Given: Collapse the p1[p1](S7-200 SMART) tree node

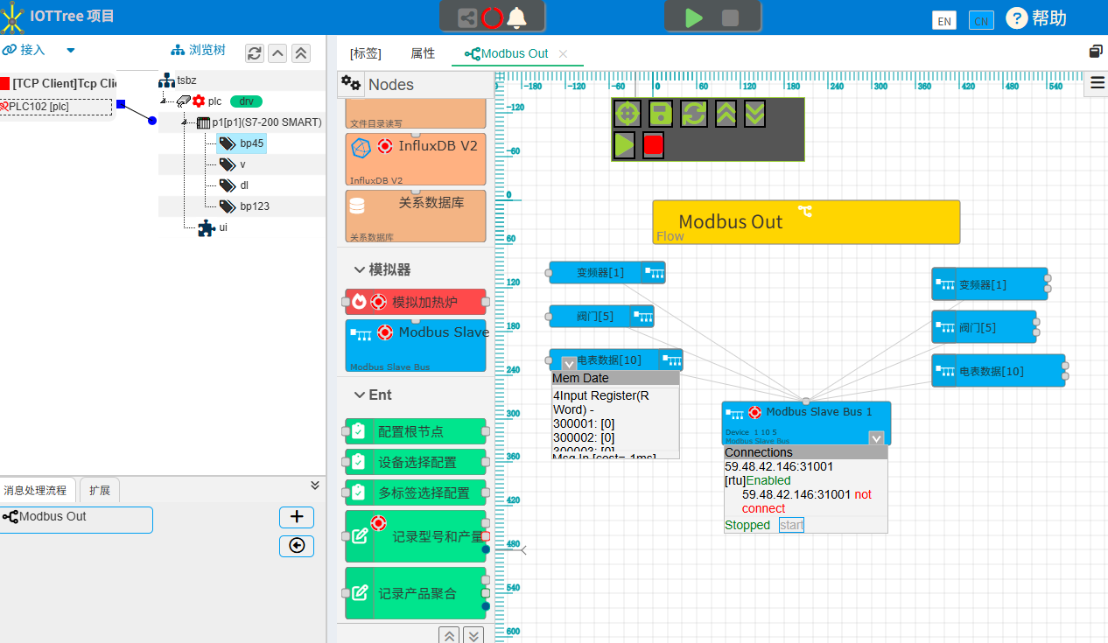Looking at the screenshot, I should coord(184,122).
